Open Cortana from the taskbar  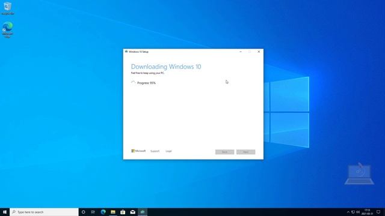83,212
